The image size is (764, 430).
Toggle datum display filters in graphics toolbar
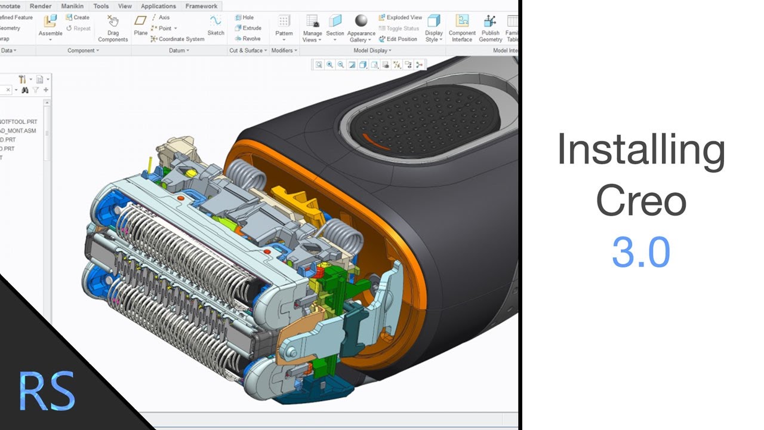click(x=398, y=64)
